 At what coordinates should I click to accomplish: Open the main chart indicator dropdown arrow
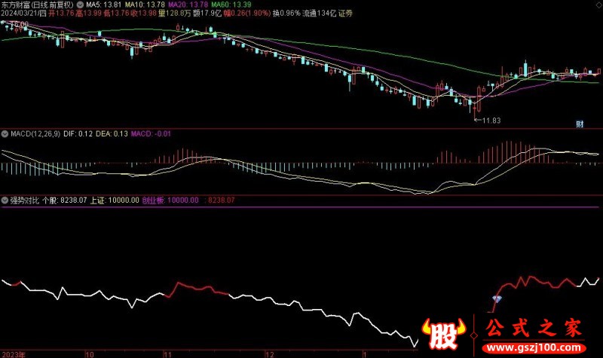(x=81, y=5)
